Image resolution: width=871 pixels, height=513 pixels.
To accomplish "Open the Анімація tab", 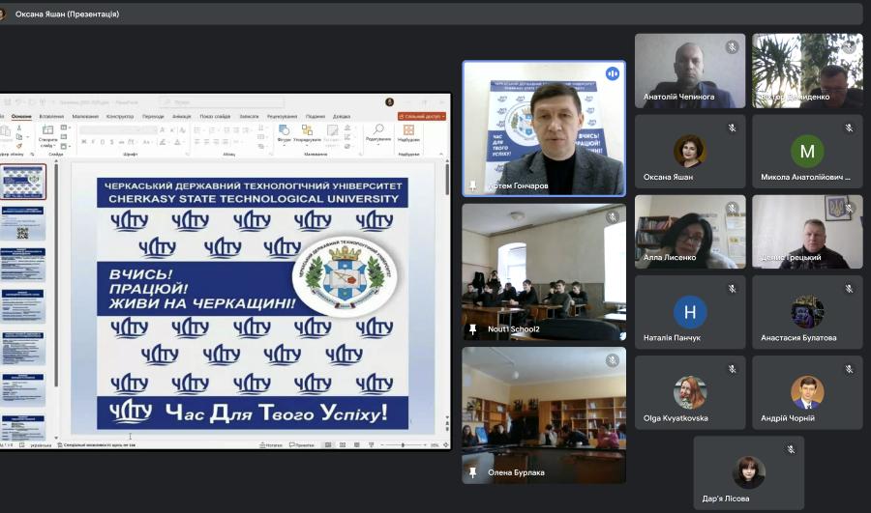I will point(182,117).
